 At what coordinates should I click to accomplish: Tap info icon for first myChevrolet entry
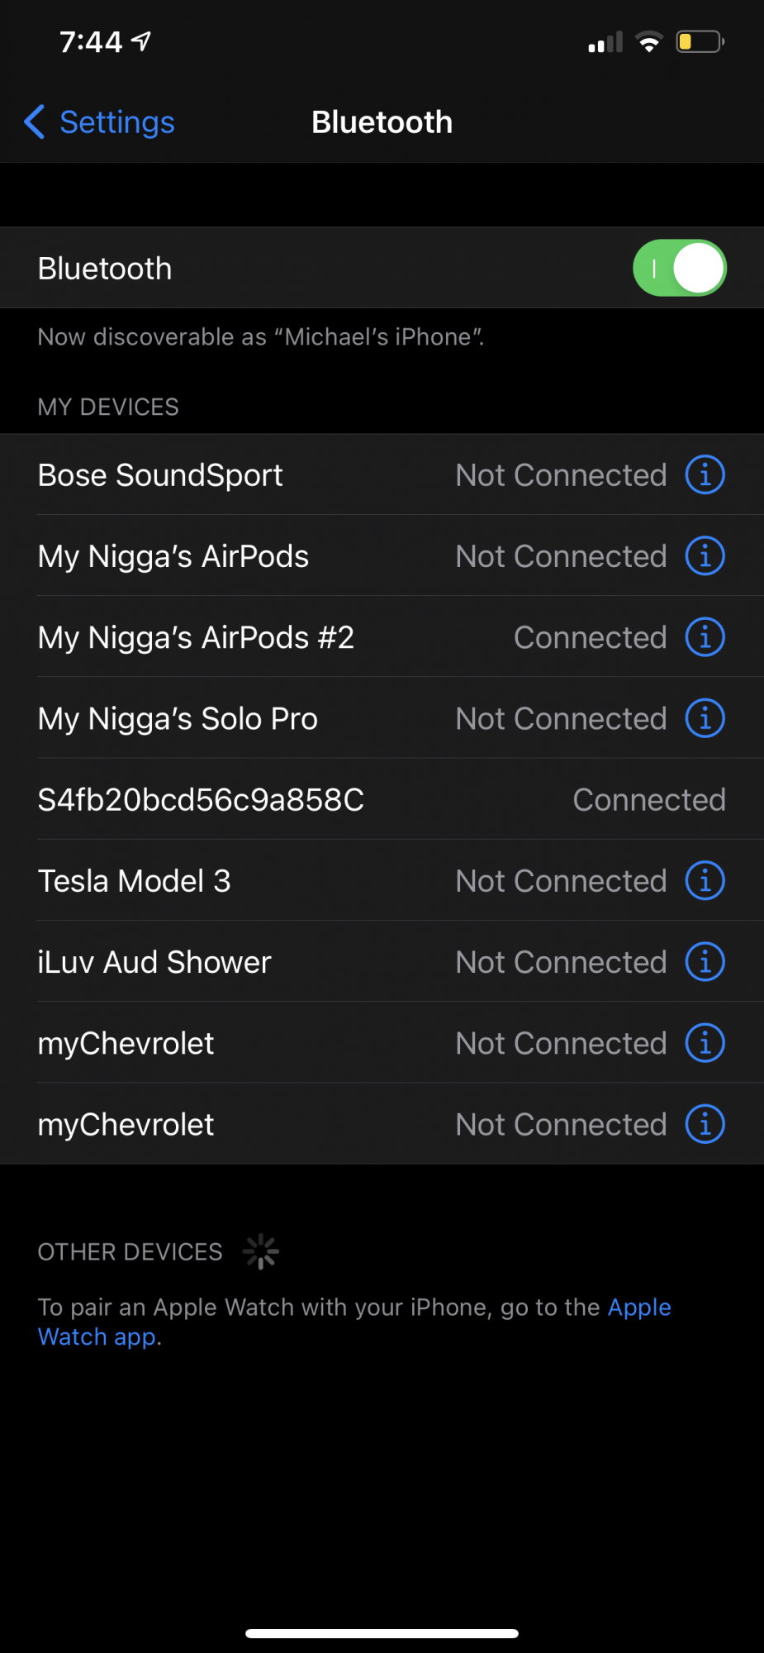tap(705, 1043)
